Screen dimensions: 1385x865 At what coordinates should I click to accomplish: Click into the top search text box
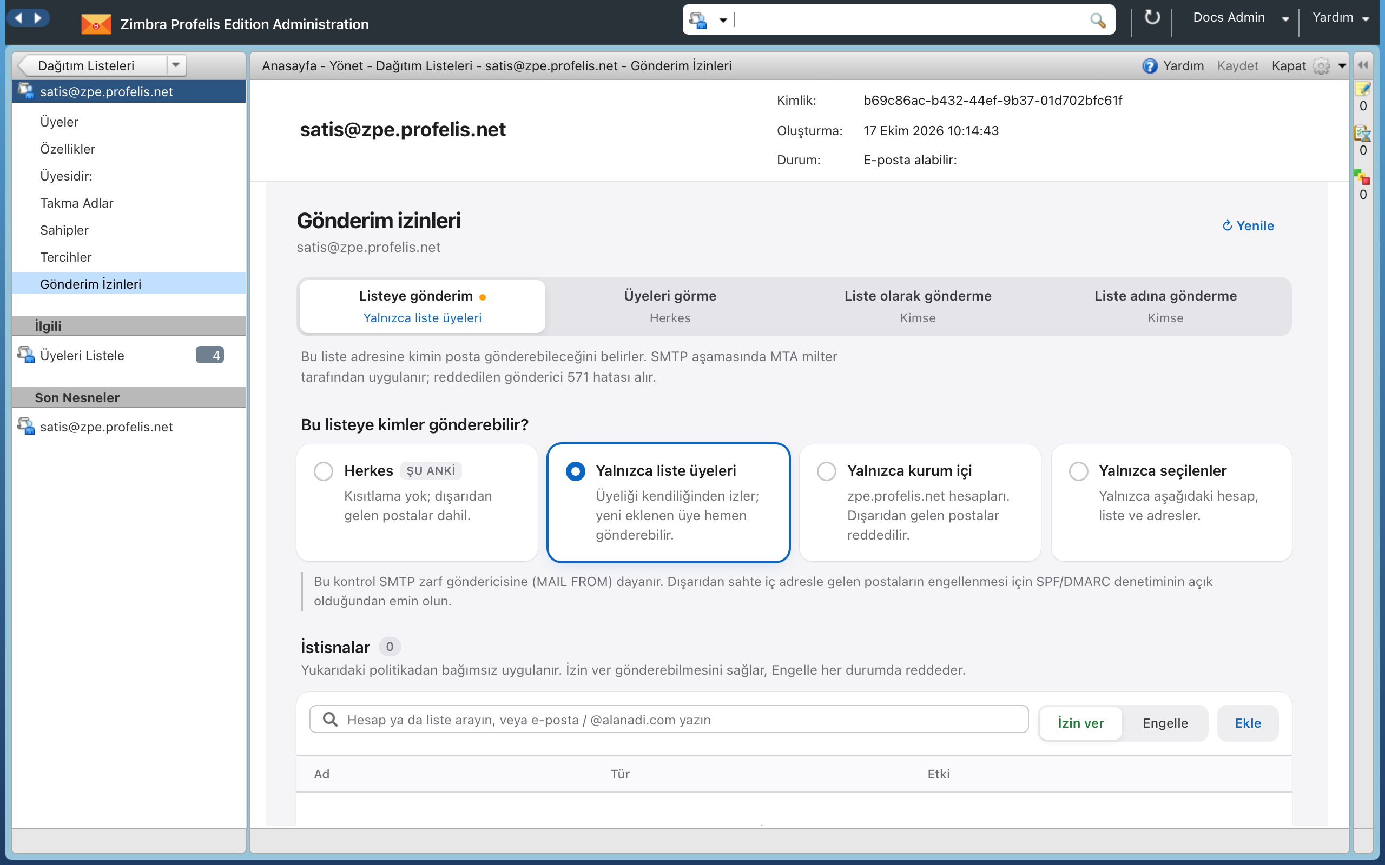910,20
